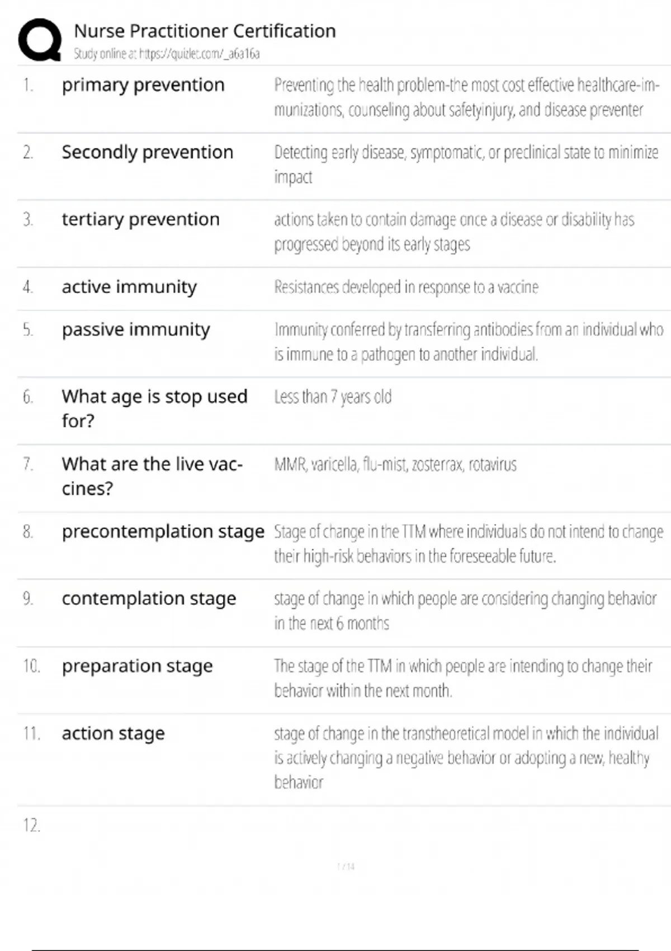Viewport: 671px width, 951px height.
Task: Click the MMR, varicella live vaccines answer
Action: click(x=395, y=464)
